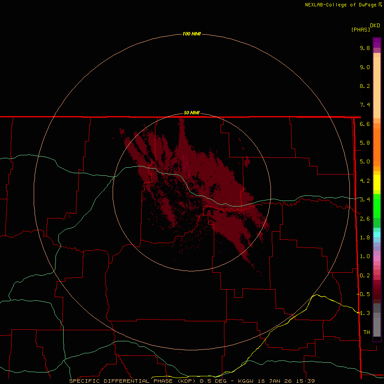Click the 1.8 scale value

[365, 238]
